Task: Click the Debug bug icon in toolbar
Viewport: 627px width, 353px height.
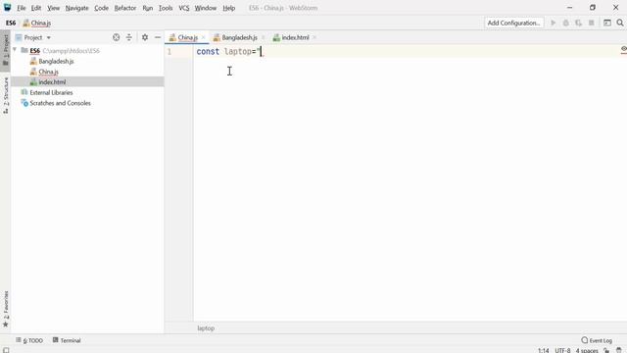Action: point(566,24)
